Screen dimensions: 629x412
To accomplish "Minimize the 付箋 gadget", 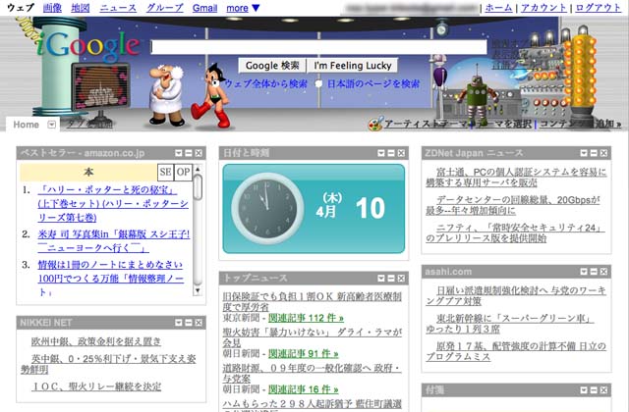I will (594, 390).
